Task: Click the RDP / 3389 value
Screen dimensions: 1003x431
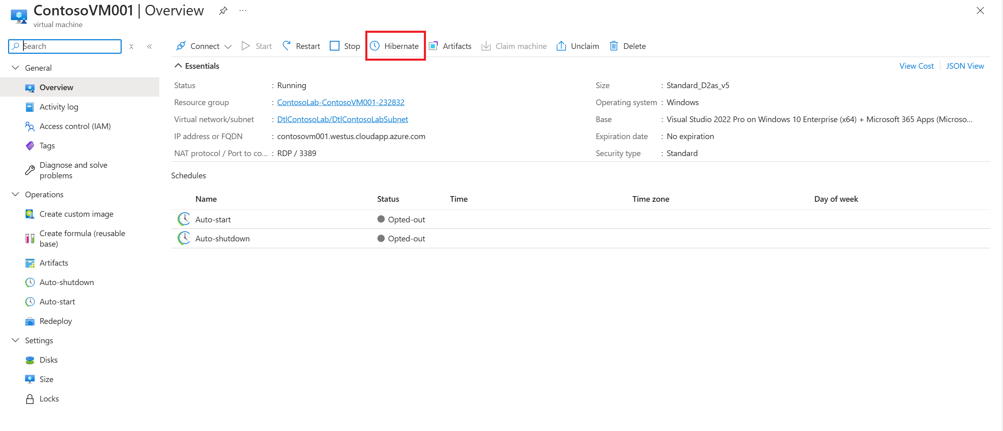Action: pos(297,153)
